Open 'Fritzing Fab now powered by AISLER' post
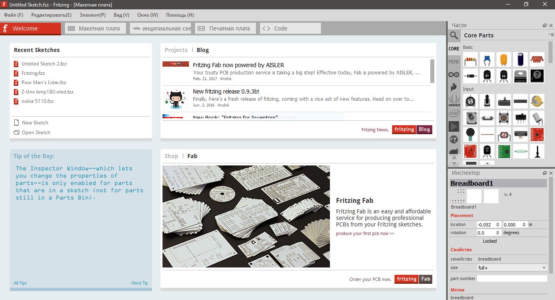This screenshot has height=300, width=555. click(238, 65)
